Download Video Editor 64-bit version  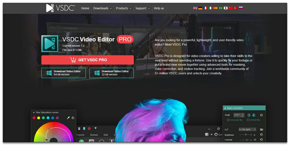(x=64, y=73)
